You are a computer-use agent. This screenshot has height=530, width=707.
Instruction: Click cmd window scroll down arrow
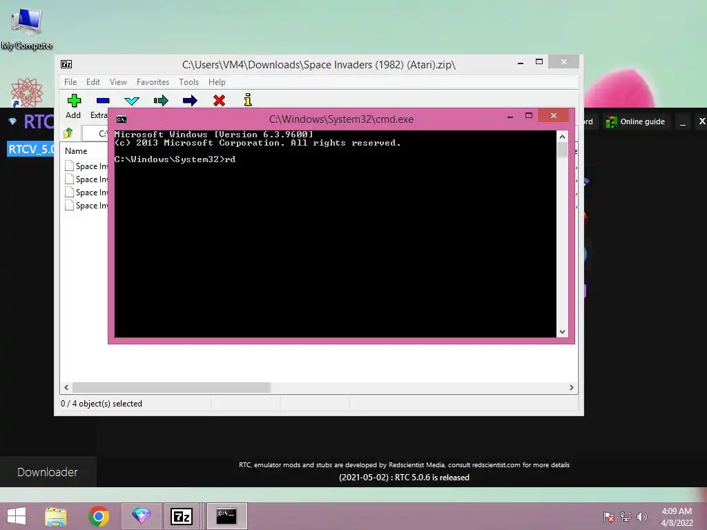point(562,332)
